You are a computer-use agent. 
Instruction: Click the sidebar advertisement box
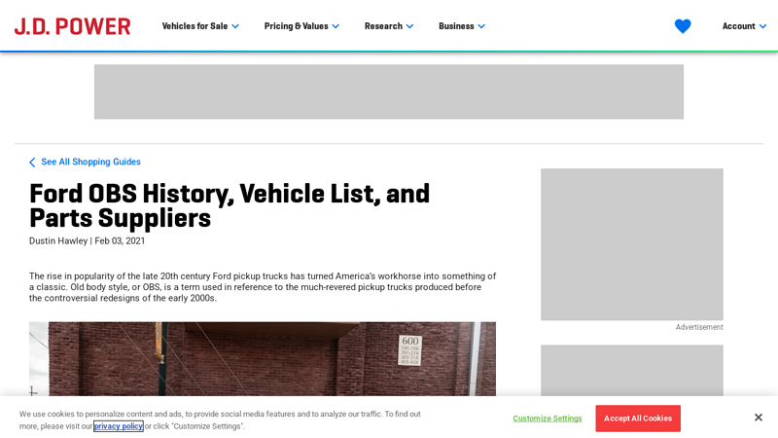[631, 244]
